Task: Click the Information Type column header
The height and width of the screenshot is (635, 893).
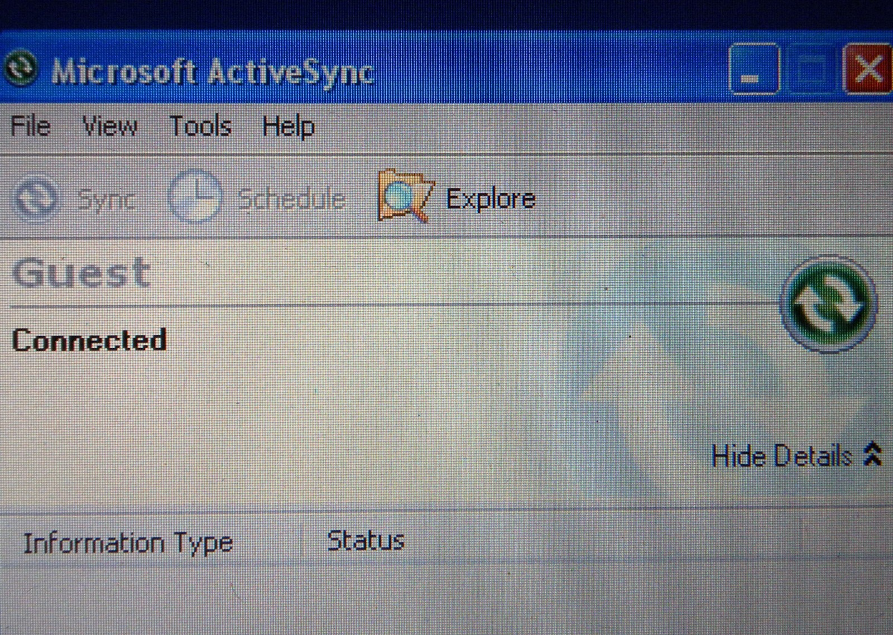Action: tap(128, 543)
